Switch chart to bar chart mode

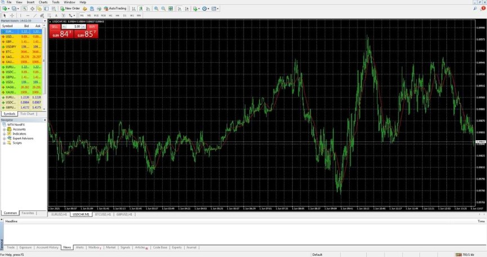(133, 8)
